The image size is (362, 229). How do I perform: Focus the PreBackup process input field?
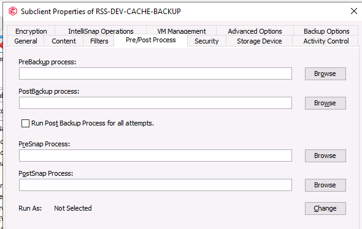pos(155,73)
